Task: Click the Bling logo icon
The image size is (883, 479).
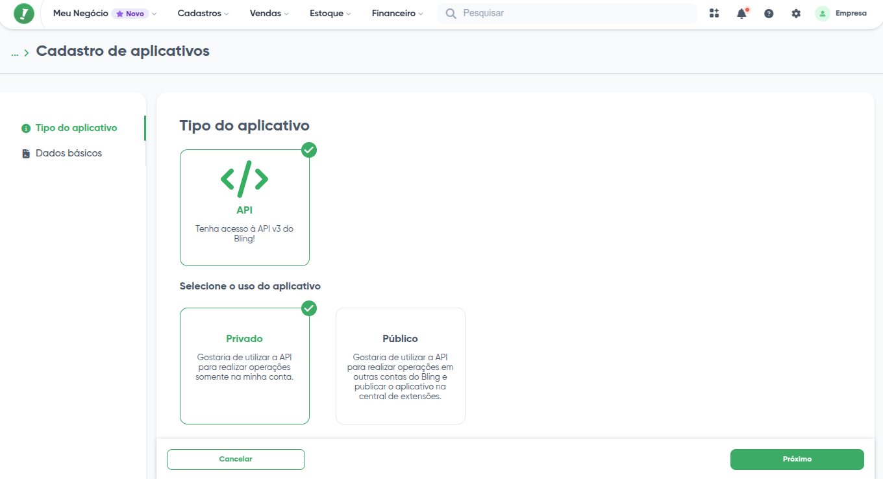Action: 24,14
